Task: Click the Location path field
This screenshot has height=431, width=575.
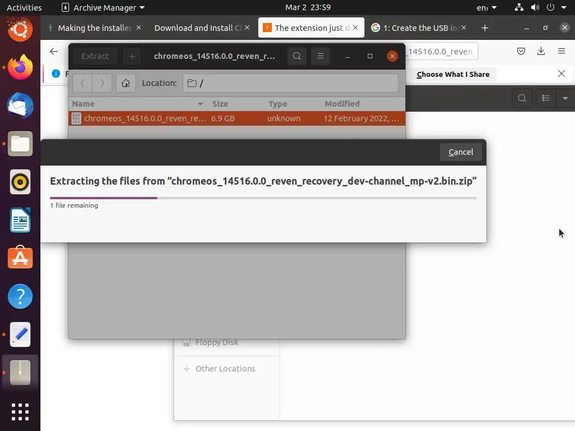Action: click(290, 83)
